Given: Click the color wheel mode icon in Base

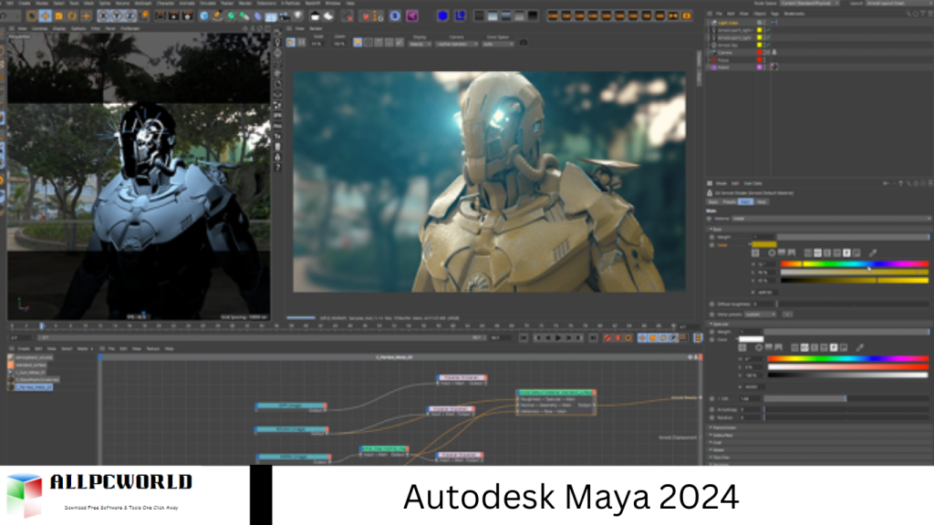Looking at the screenshot, I should 772,253.
